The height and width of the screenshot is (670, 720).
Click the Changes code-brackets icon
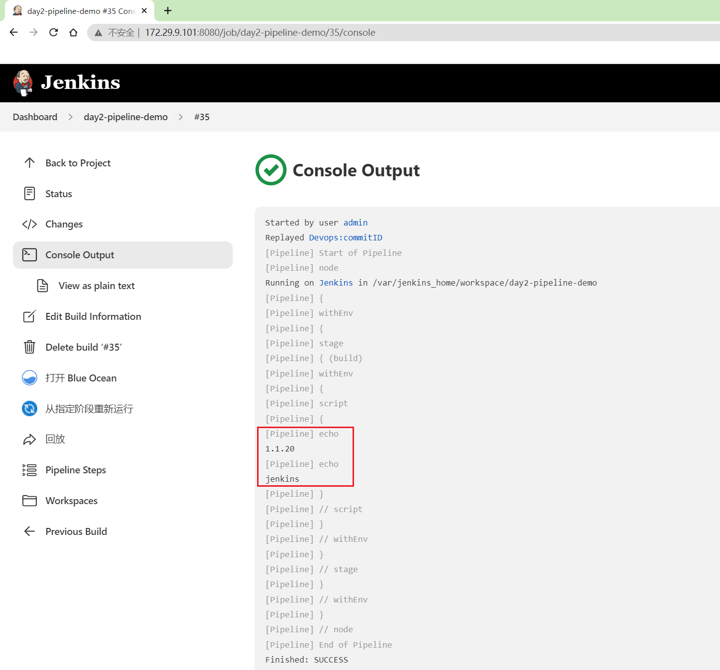pos(29,224)
